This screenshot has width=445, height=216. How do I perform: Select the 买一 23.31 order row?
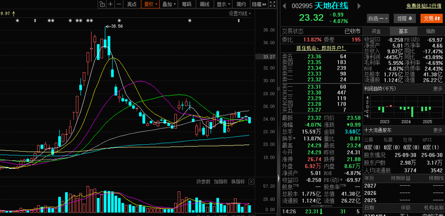321,87
